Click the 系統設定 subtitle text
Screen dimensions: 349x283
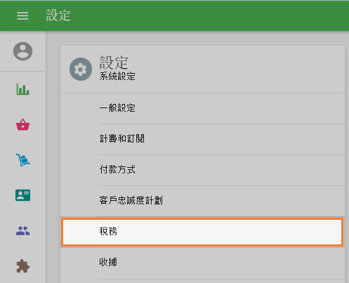[x=117, y=77]
